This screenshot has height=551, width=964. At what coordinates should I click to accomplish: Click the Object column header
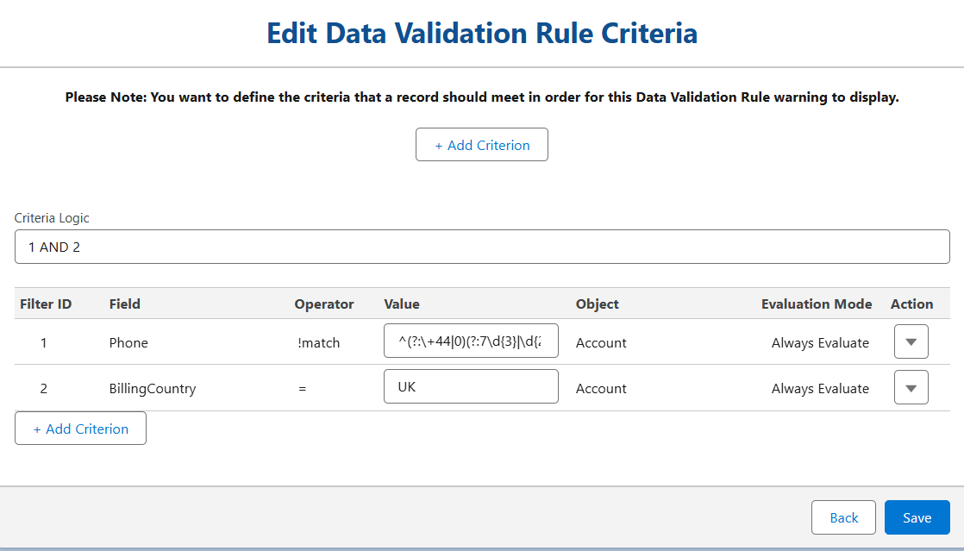tap(596, 304)
